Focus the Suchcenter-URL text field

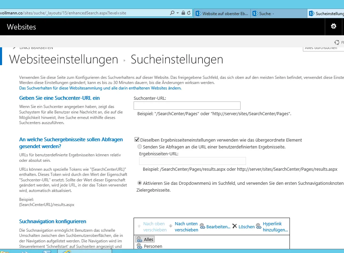coord(187,106)
